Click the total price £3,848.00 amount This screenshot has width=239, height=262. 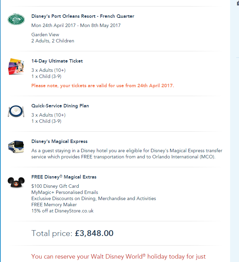click(x=94, y=233)
